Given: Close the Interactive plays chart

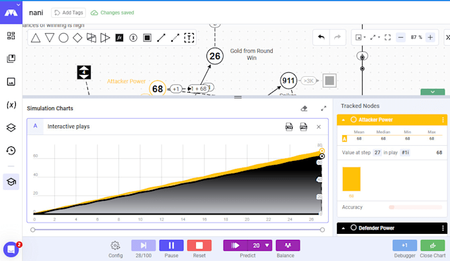Looking at the screenshot, I should click(x=318, y=127).
